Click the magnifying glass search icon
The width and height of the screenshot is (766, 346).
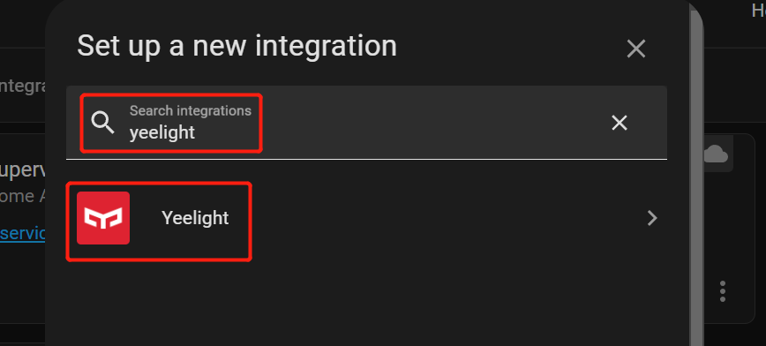click(103, 122)
